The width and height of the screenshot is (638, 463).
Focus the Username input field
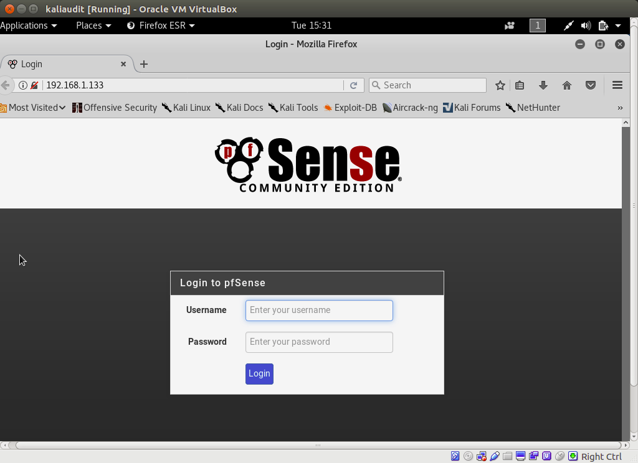319,311
